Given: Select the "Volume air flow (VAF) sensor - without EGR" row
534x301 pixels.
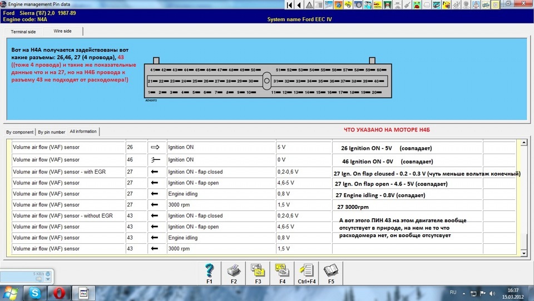Looking at the screenshot, I should (x=264, y=215).
